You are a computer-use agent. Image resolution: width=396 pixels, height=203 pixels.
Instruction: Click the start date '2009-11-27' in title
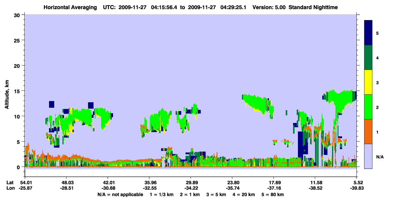click(132, 7)
